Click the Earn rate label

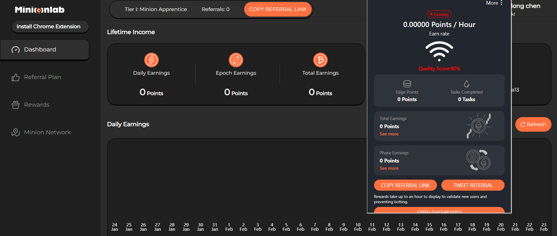[439, 34]
